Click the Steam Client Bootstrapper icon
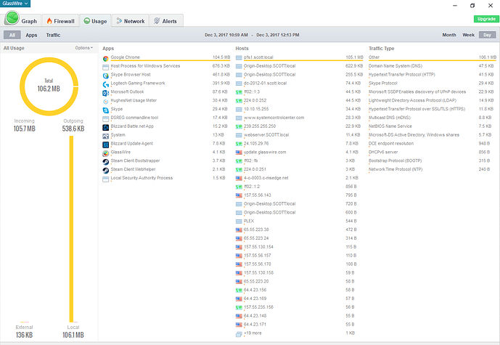The height and width of the screenshot is (345, 500). [106, 161]
